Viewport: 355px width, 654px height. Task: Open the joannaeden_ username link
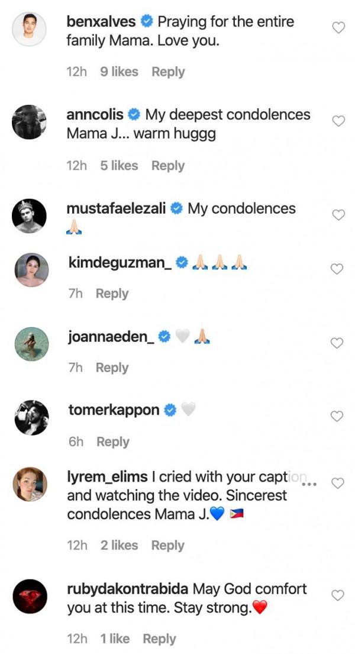111,336
